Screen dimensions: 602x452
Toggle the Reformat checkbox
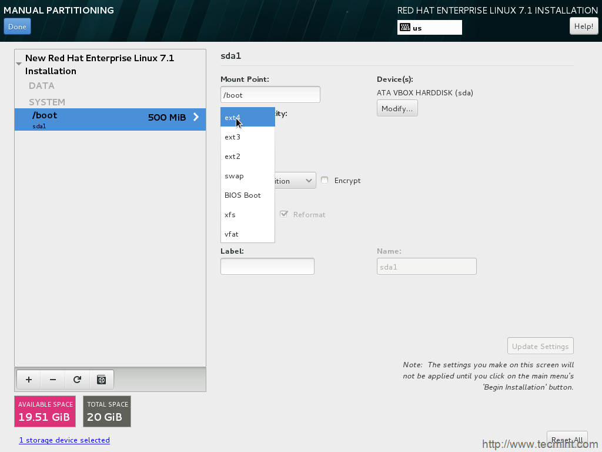pyautogui.click(x=284, y=214)
